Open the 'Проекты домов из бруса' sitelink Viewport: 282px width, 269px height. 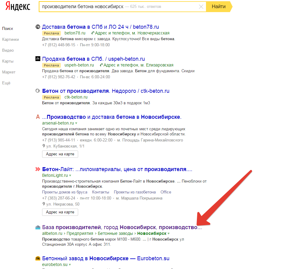(x=65, y=192)
